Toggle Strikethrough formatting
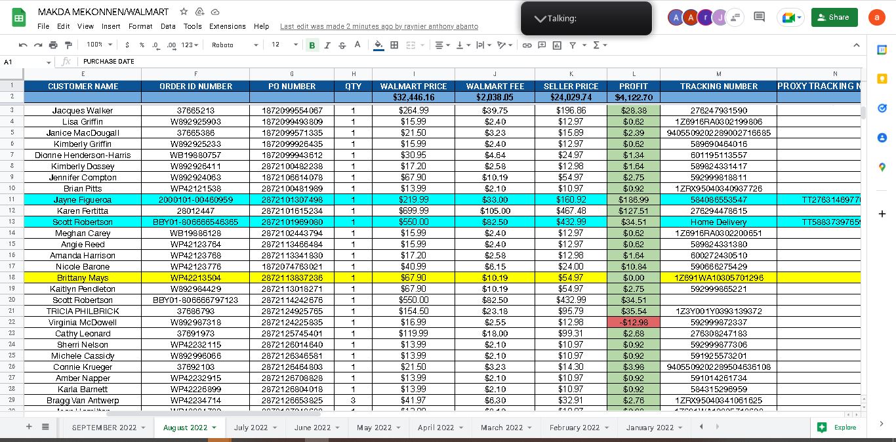 click(x=342, y=45)
